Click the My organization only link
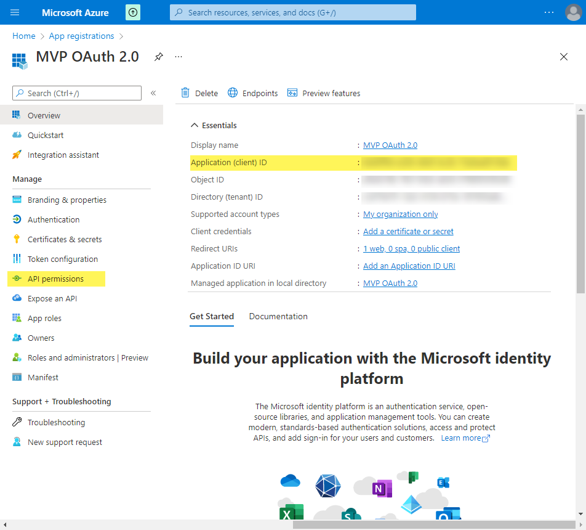The image size is (586, 530). point(401,214)
